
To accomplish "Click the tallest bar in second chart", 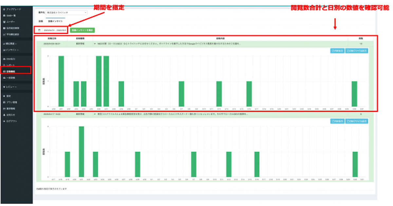I will click(82, 151).
